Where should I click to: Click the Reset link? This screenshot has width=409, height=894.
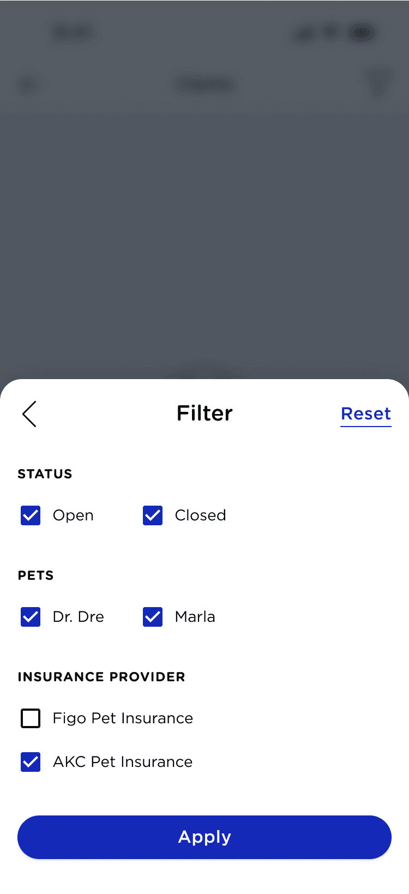click(366, 414)
